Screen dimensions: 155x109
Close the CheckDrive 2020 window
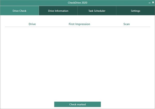pos(153,2)
